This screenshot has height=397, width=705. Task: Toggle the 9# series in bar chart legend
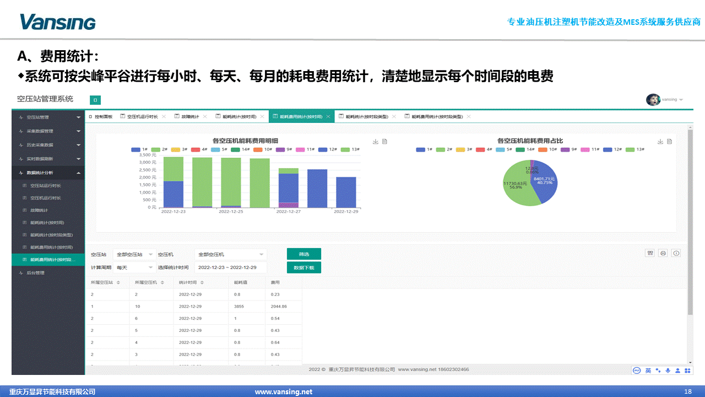point(282,149)
